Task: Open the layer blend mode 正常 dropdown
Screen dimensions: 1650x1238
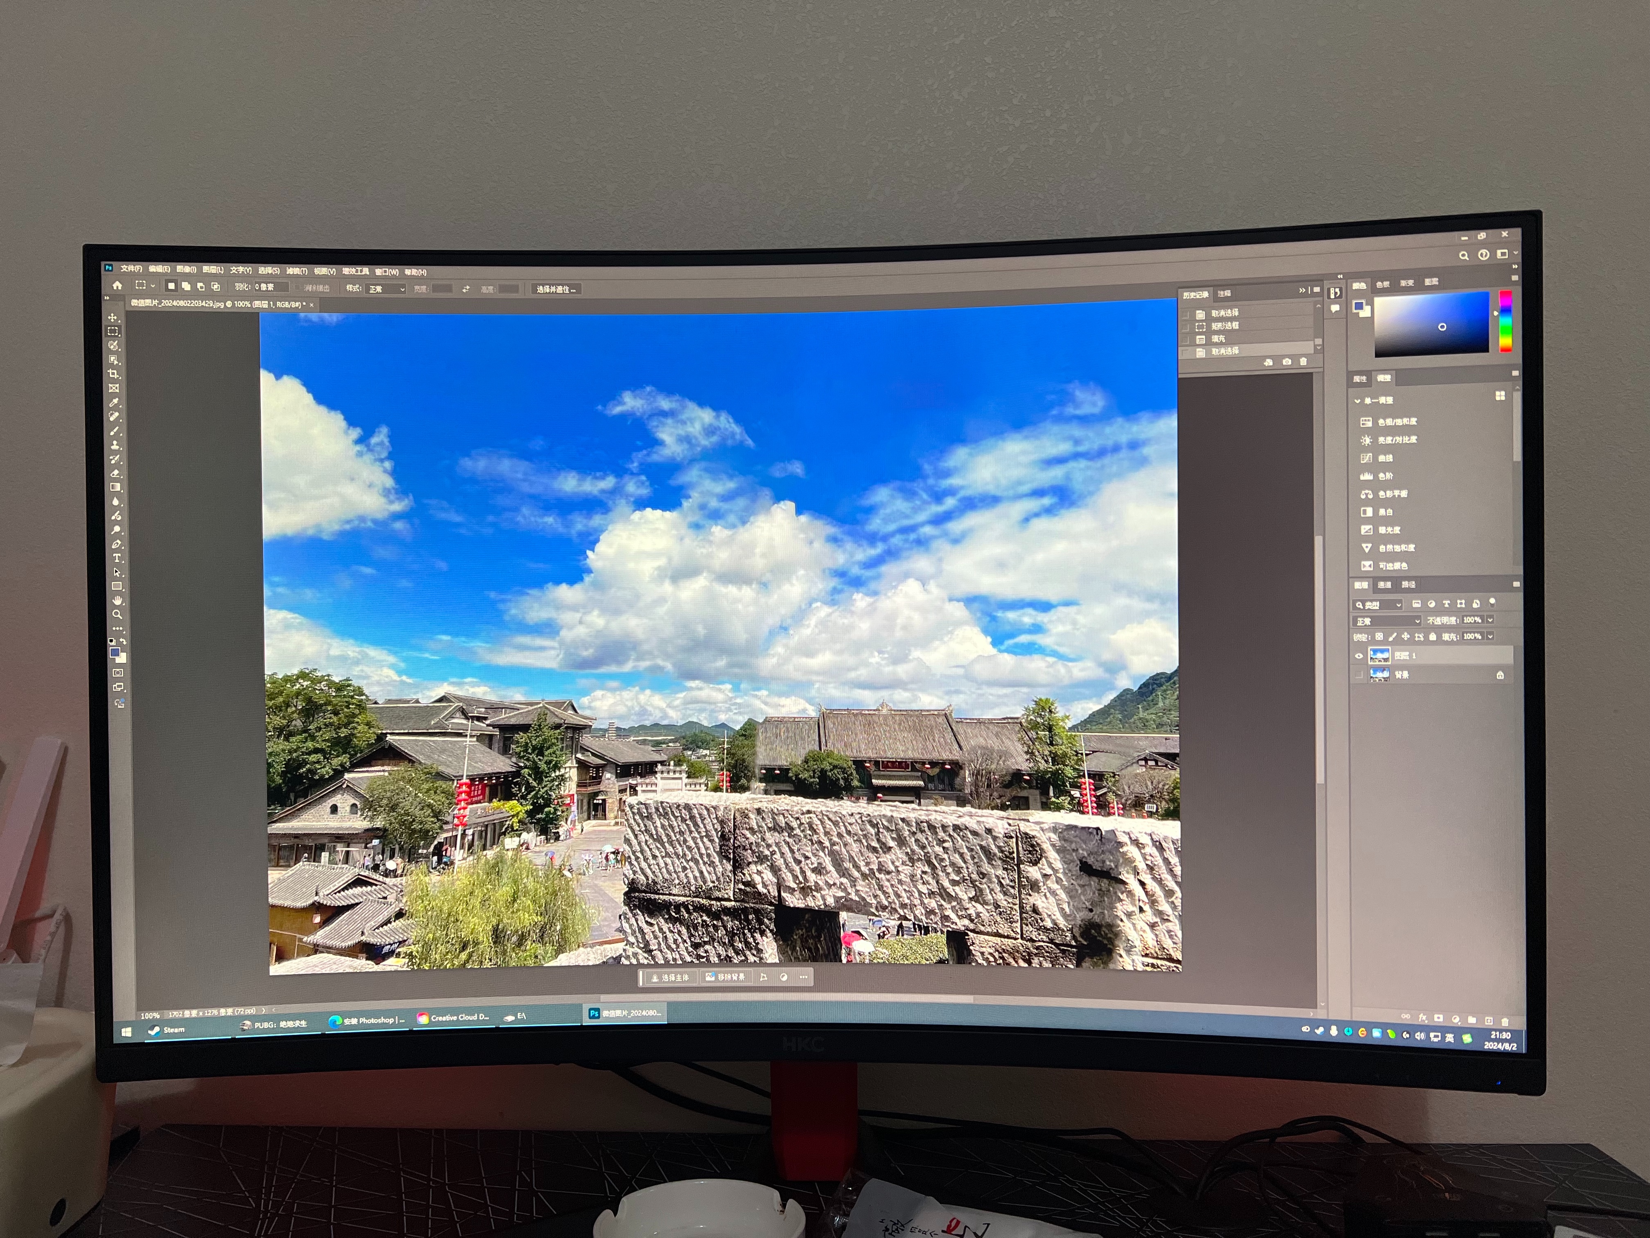Action: coord(1388,621)
